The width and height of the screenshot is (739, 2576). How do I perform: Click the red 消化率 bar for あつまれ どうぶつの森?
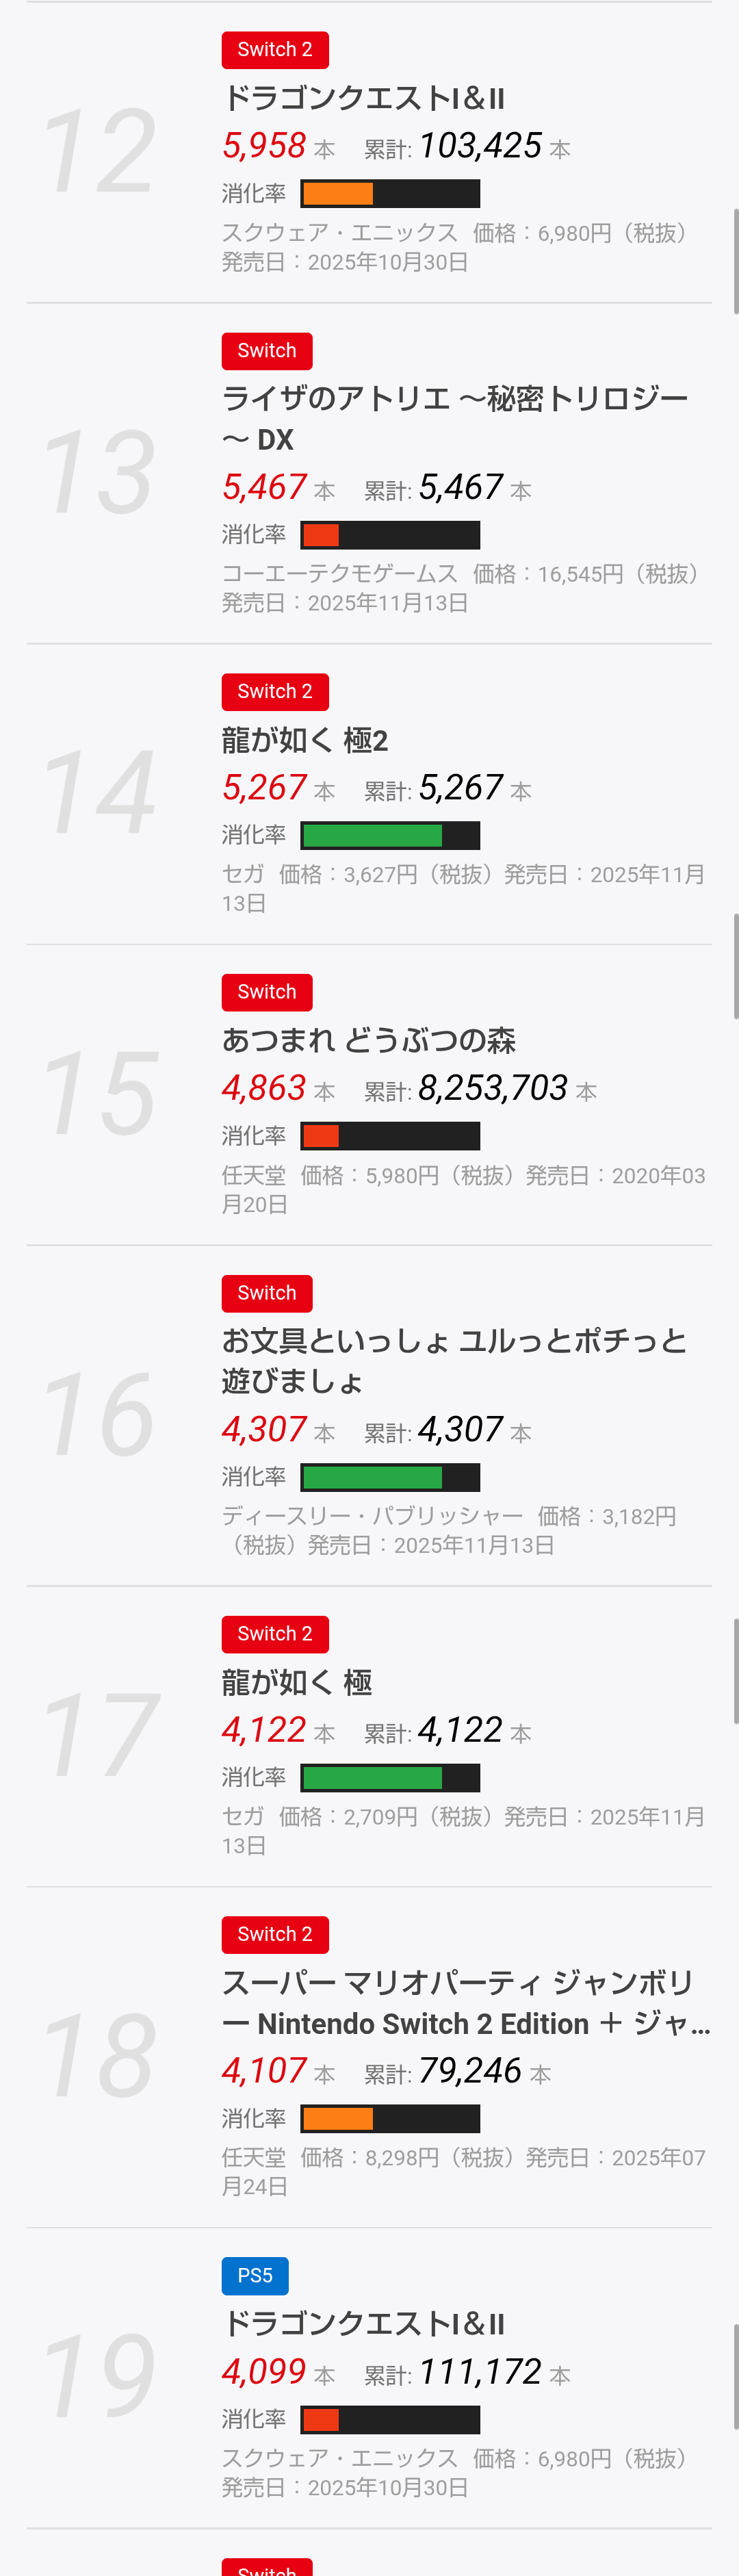click(390, 1136)
